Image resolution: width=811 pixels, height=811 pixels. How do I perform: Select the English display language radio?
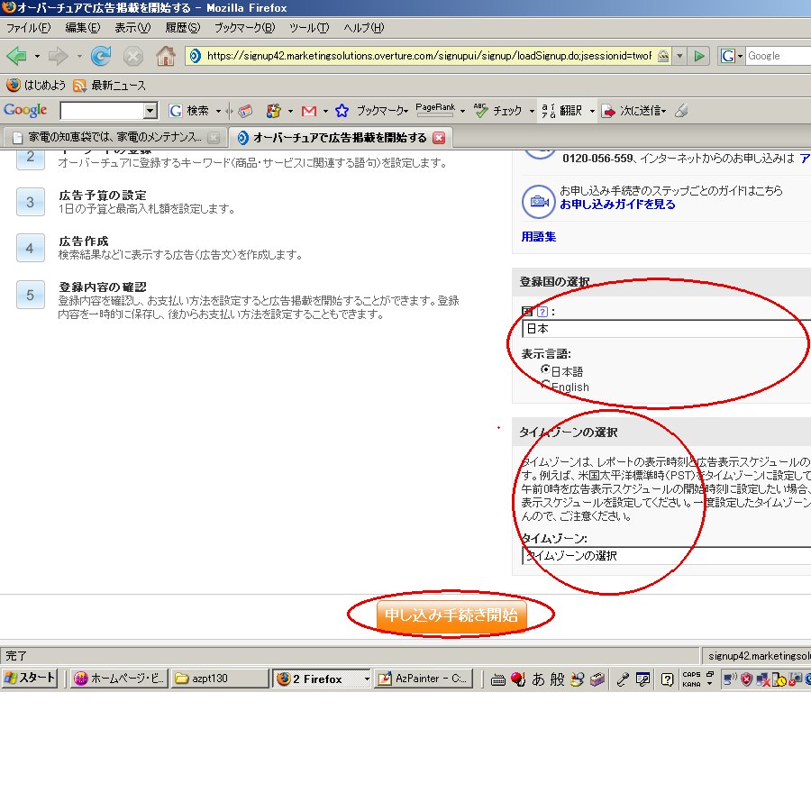tap(545, 384)
